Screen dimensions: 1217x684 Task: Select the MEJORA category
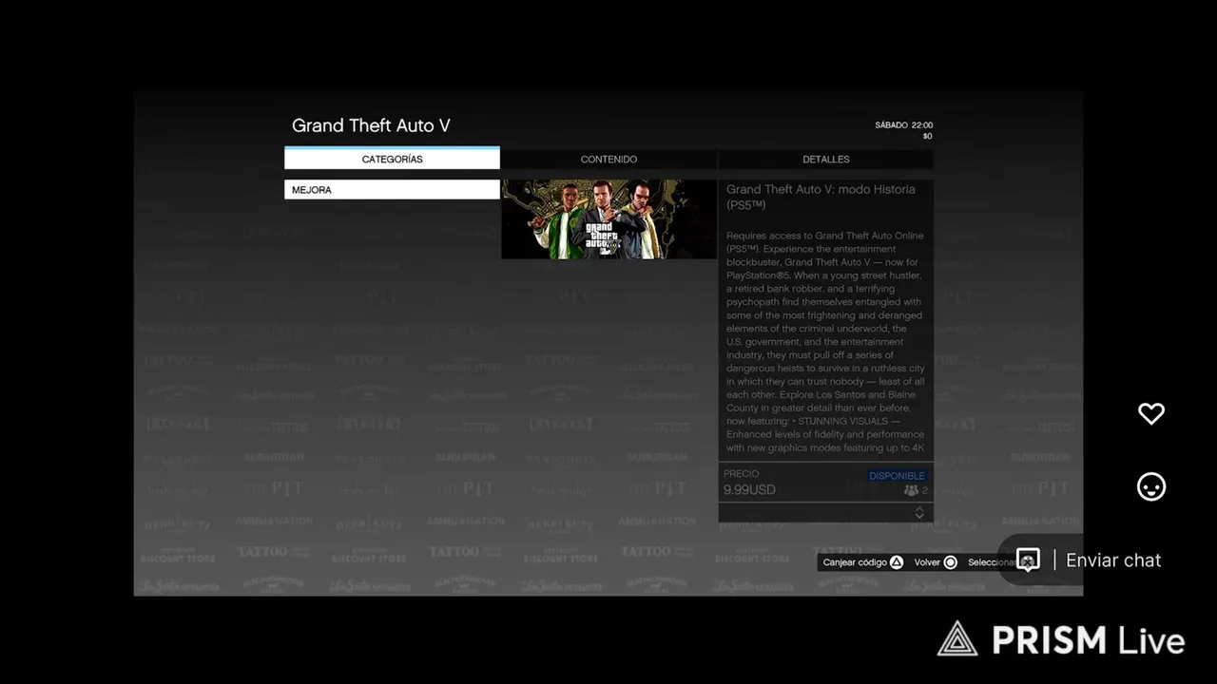pos(392,190)
